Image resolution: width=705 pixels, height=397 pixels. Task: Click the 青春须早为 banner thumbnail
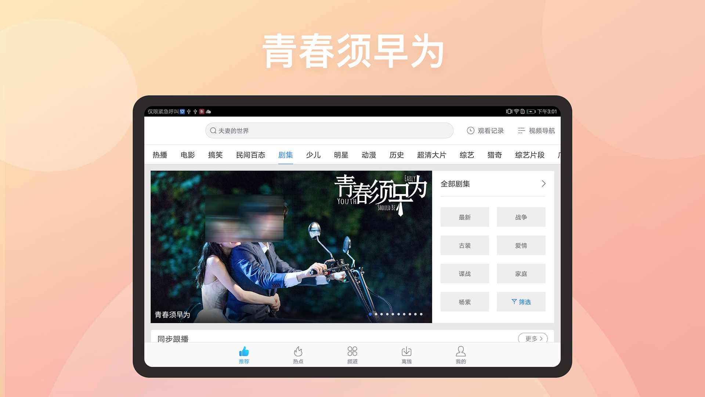click(291, 247)
